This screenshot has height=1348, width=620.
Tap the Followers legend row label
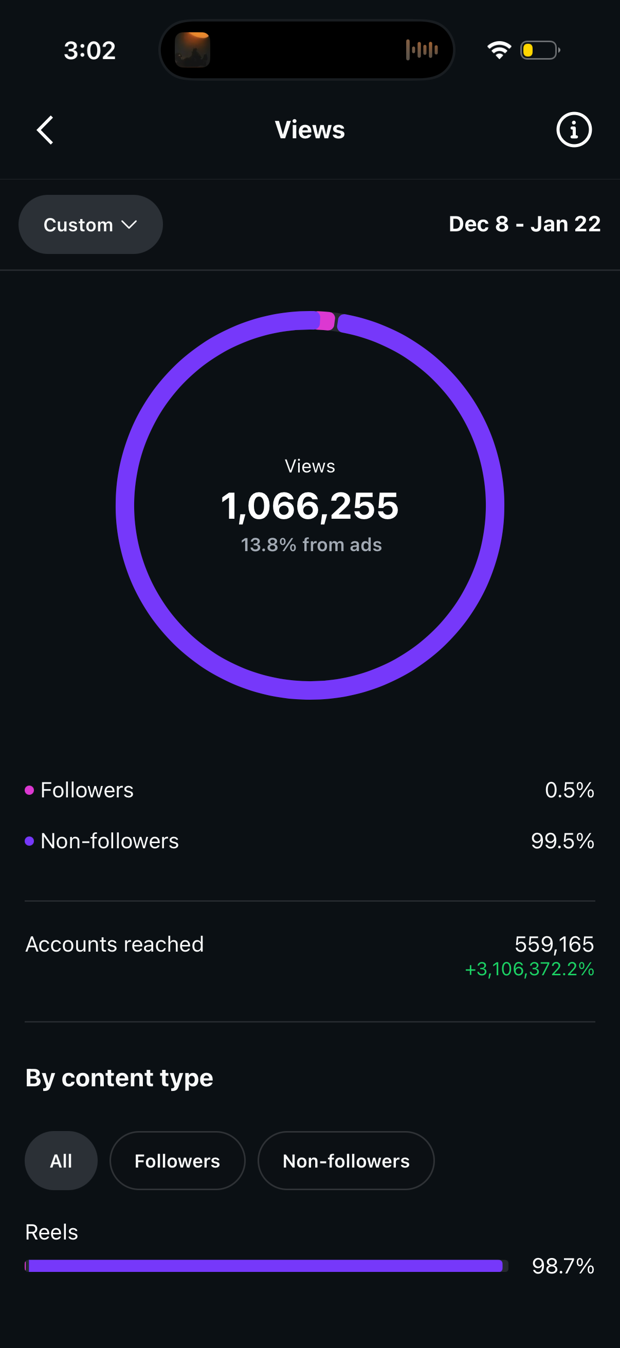click(x=87, y=790)
